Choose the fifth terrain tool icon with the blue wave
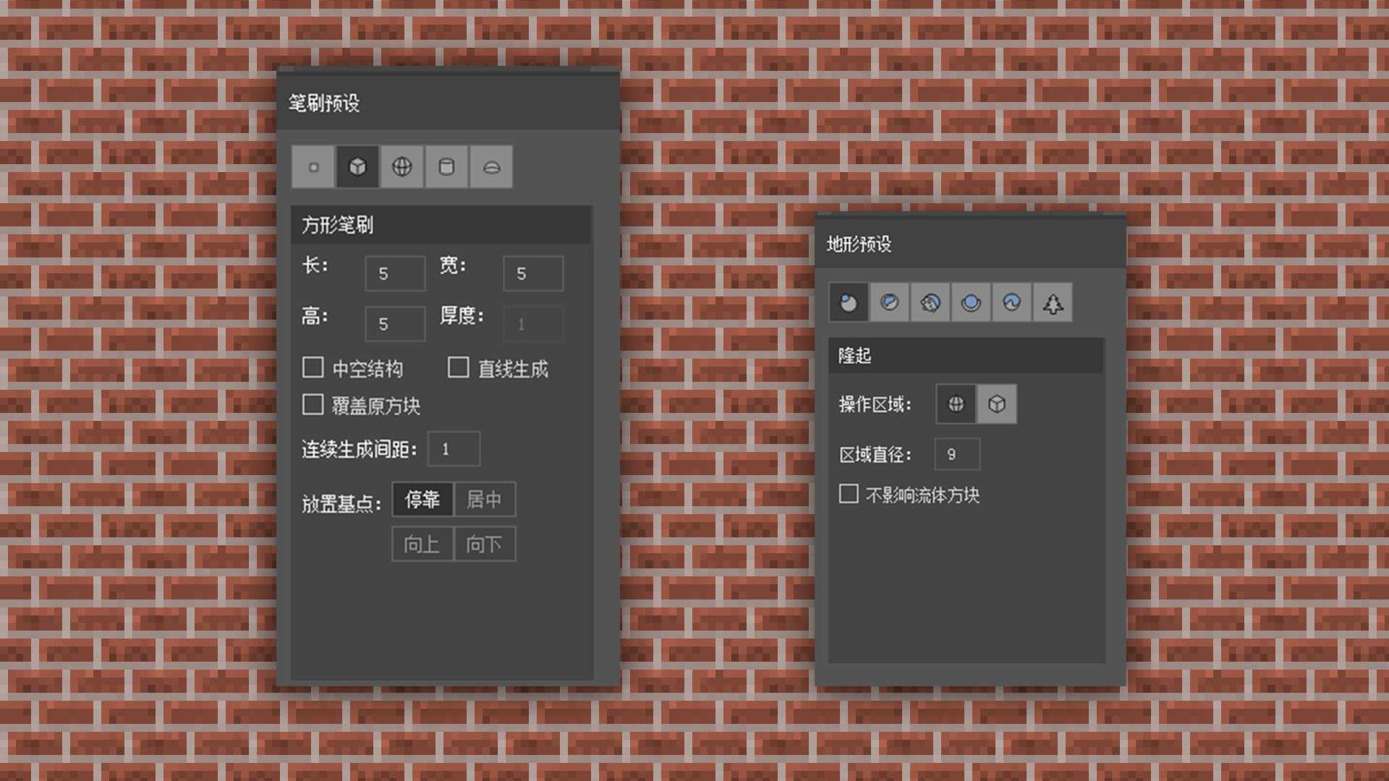Screen dimensions: 1389x781 (x=1012, y=302)
